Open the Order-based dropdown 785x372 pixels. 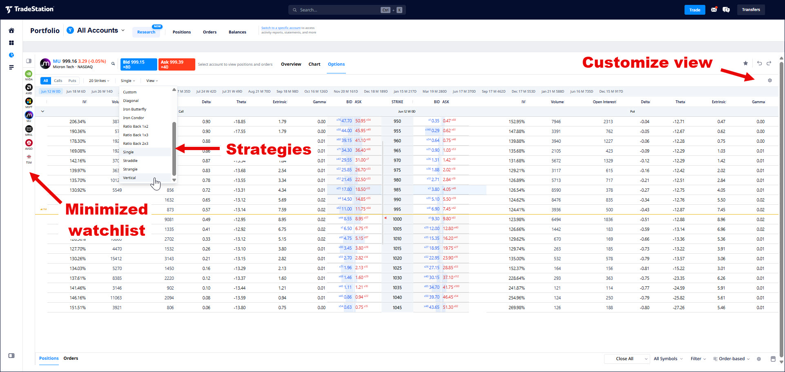pyautogui.click(x=731, y=359)
